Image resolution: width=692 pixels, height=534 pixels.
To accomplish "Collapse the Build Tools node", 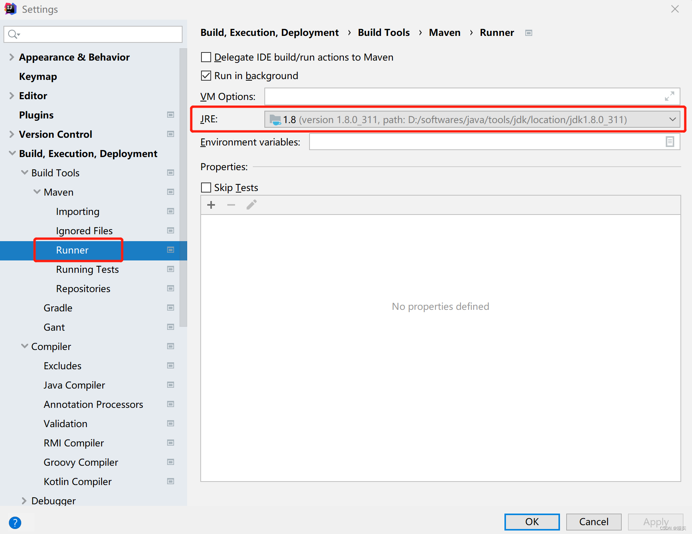I will [24, 173].
